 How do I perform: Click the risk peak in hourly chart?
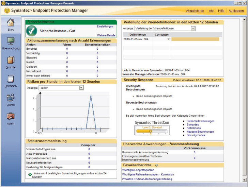pos(91,96)
